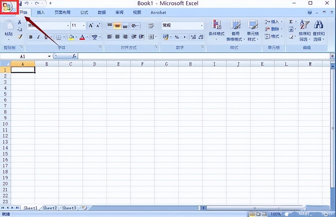Click the Increase Indent icon
This screenshot has height=217, width=336.
point(141,37)
